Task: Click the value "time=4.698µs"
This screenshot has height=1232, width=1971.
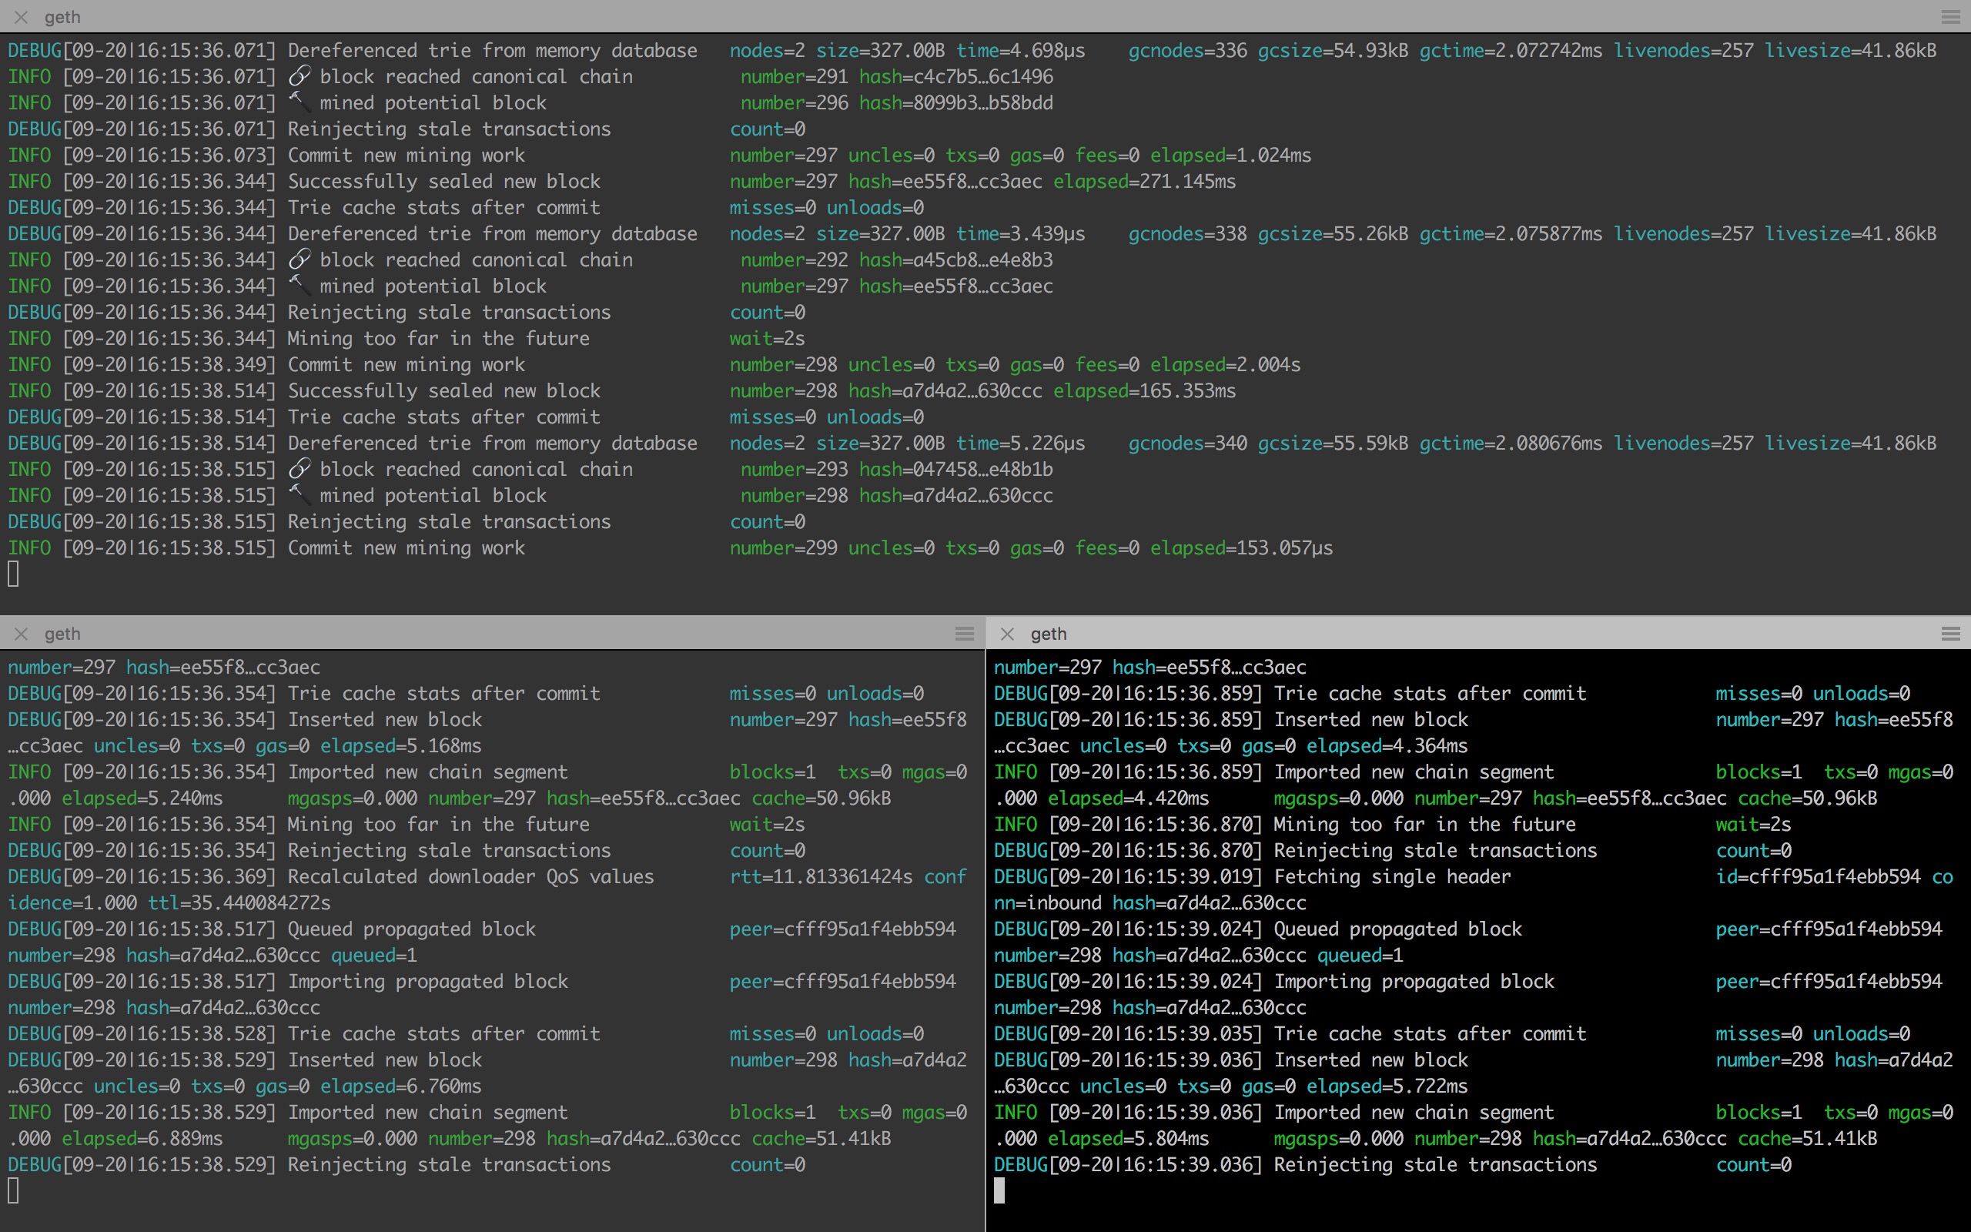Action: (x=1020, y=51)
